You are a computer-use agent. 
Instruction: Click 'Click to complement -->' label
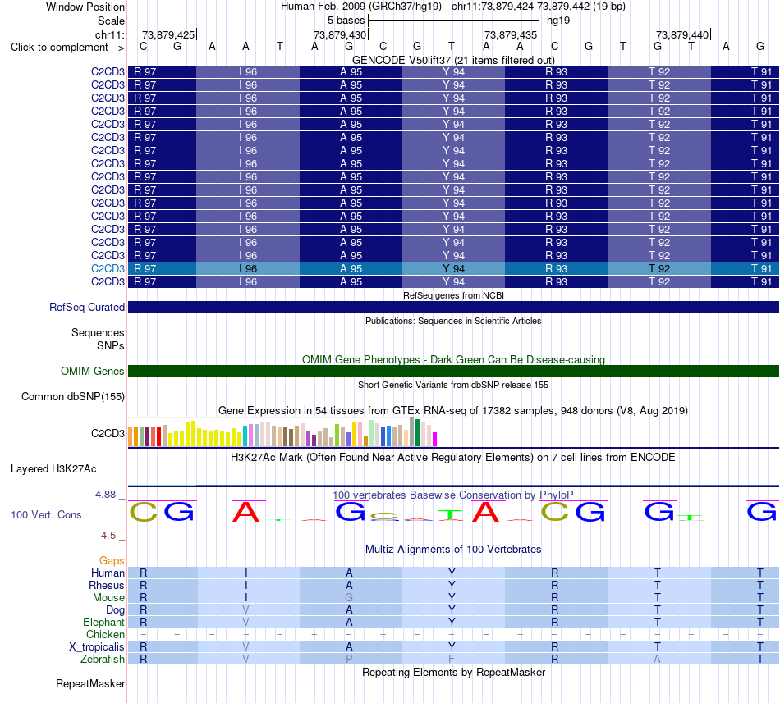(x=67, y=48)
